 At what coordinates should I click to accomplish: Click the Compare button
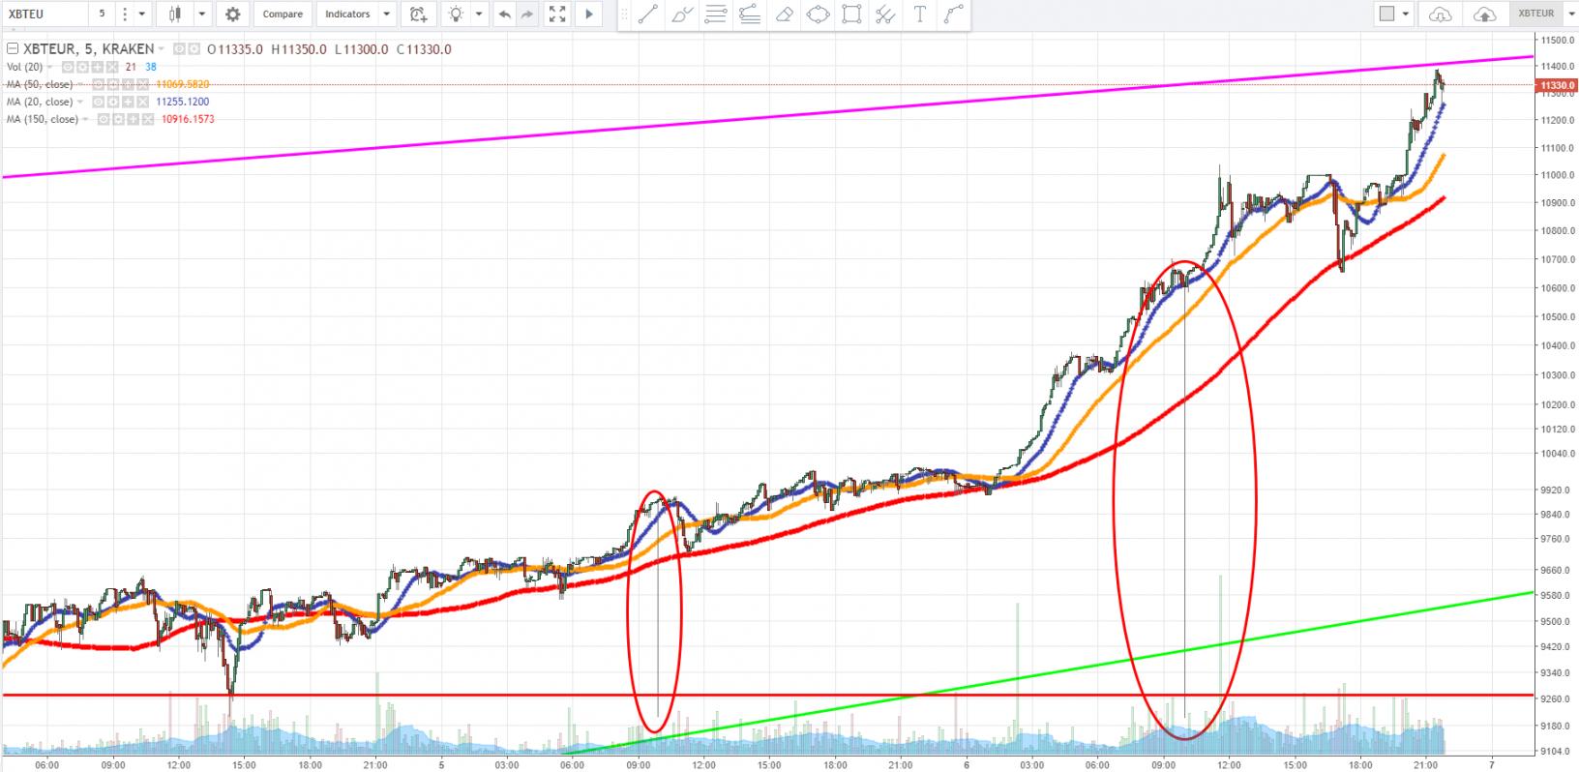[x=283, y=14]
